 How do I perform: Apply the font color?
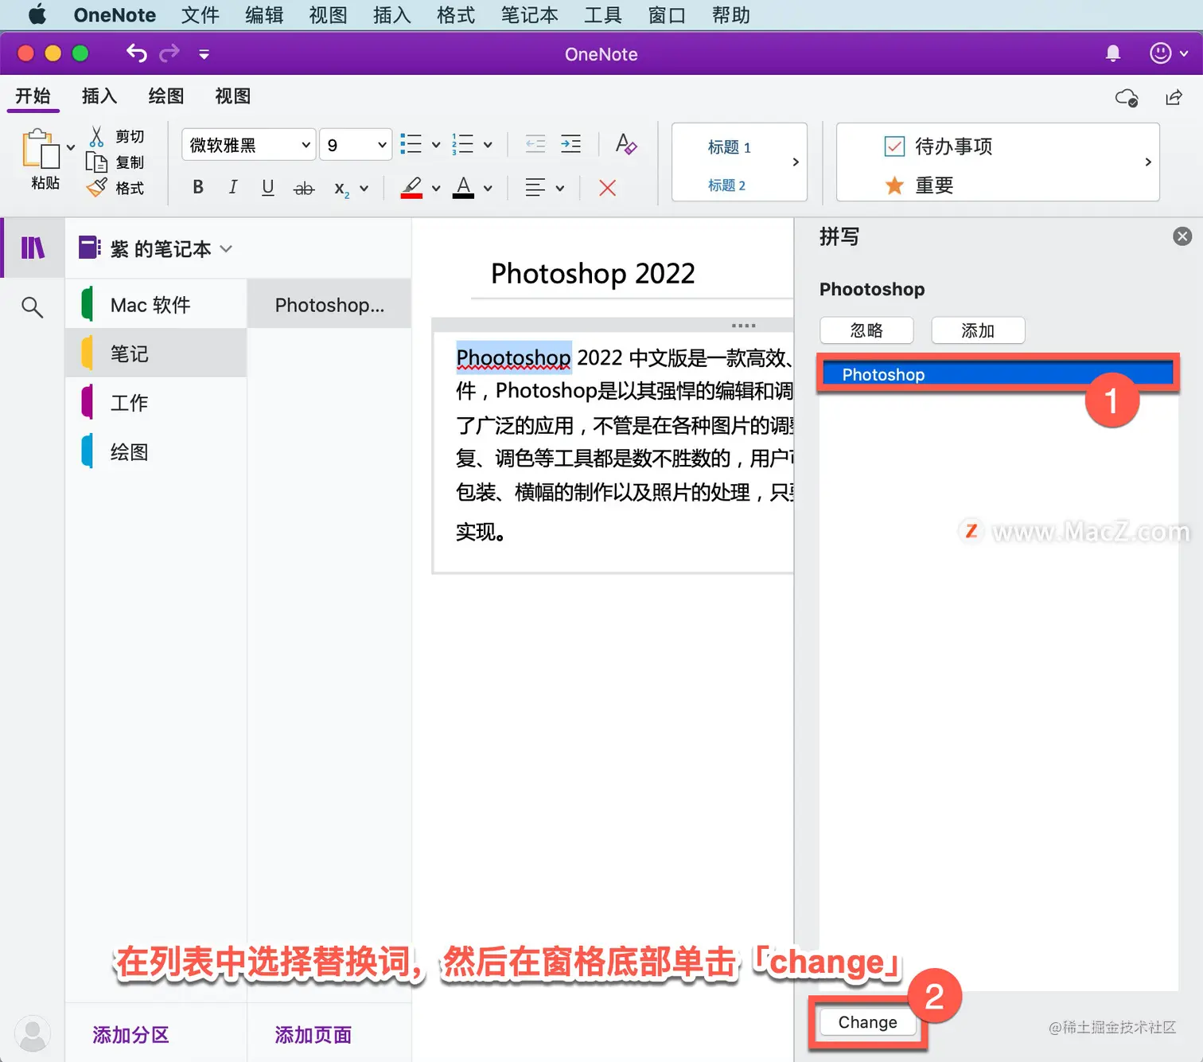(x=463, y=188)
